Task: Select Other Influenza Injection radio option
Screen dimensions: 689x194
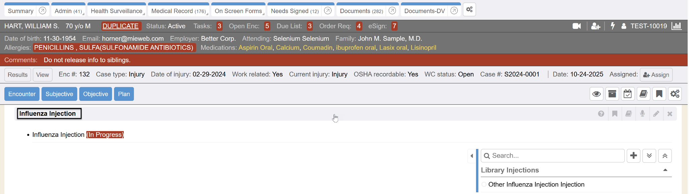Action: point(484,184)
